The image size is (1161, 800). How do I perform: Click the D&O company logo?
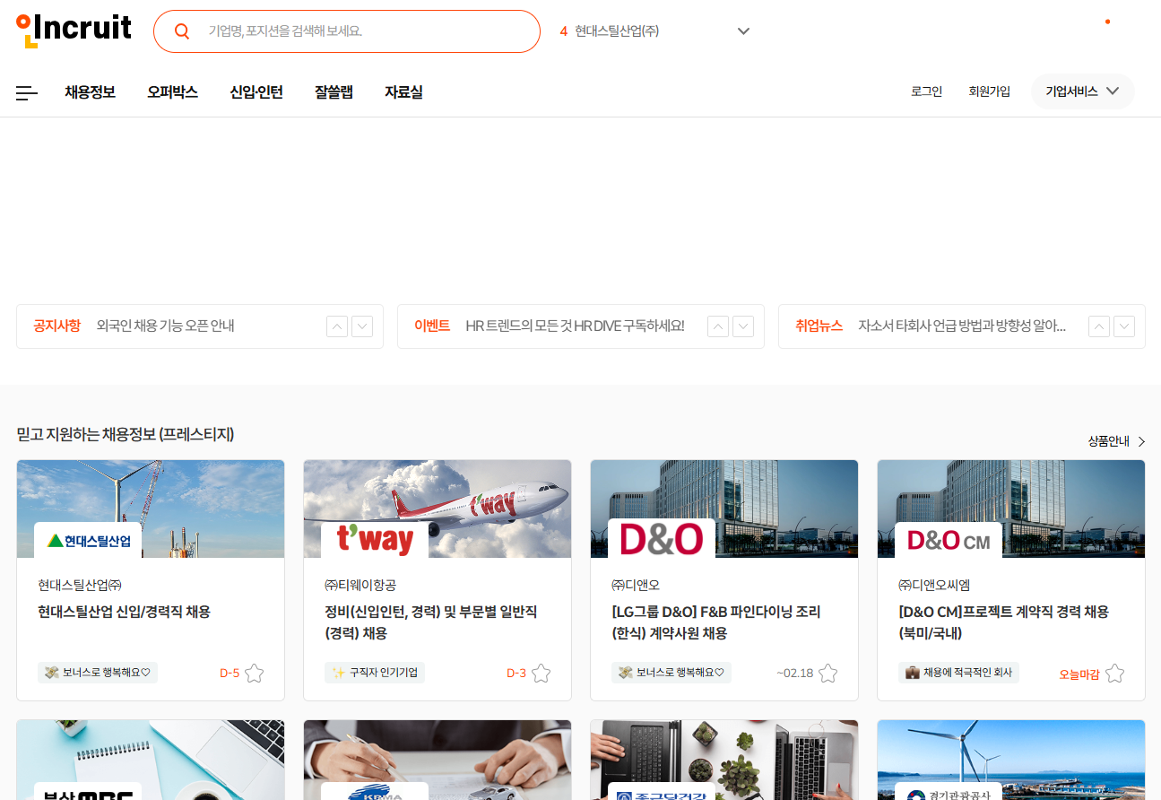(662, 539)
